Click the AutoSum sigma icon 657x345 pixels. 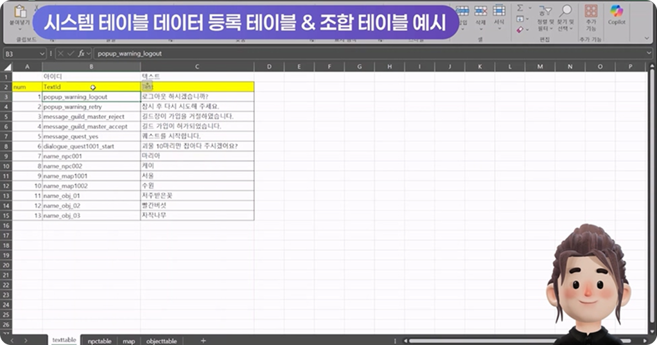(520, 8)
